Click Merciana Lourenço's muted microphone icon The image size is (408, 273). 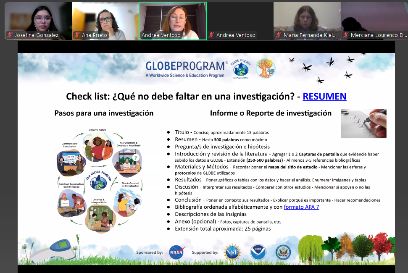tap(346, 35)
